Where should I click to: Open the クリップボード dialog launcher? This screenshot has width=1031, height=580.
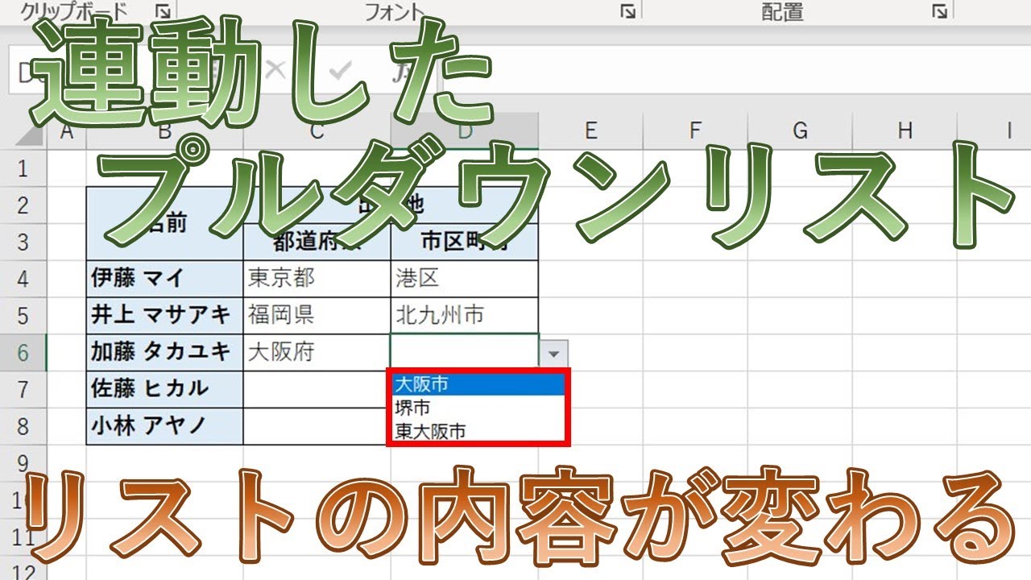(x=164, y=11)
